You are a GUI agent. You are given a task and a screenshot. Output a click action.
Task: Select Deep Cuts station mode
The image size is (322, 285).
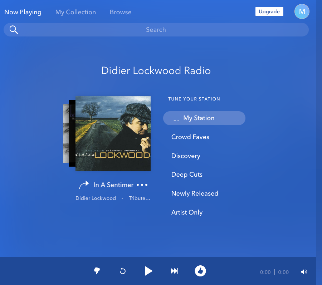(x=187, y=175)
